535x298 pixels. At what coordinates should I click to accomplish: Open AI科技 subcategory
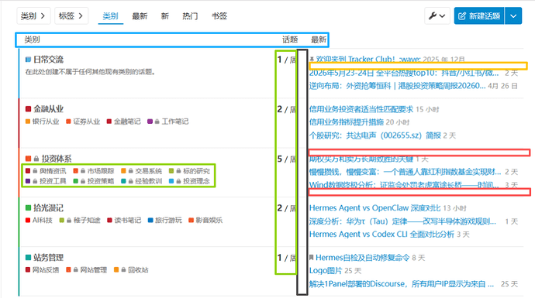pos(39,221)
